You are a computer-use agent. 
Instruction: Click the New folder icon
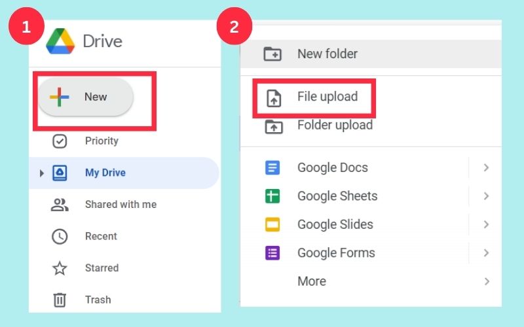tap(272, 54)
